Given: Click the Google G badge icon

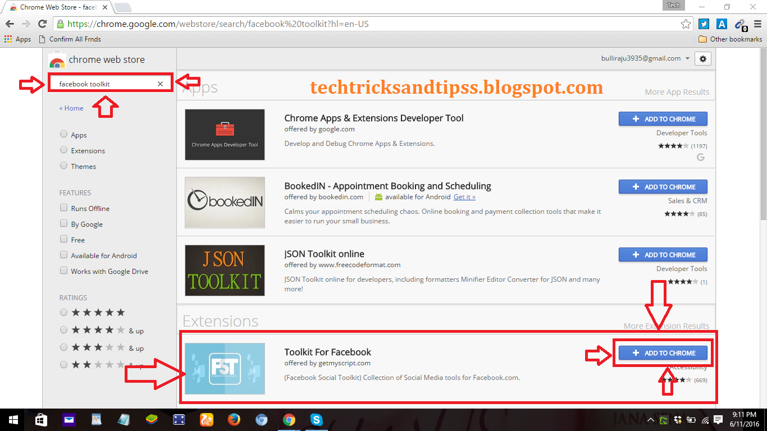Looking at the screenshot, I should click(701, 158).
